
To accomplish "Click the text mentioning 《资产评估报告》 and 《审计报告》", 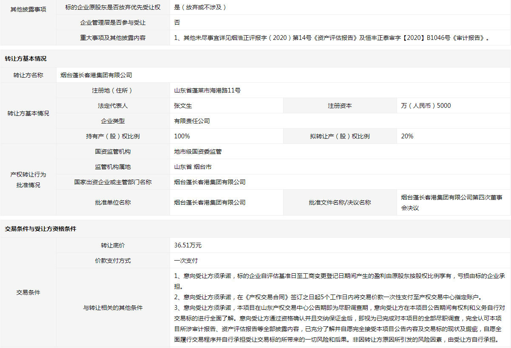I will (x=333, y=38).
